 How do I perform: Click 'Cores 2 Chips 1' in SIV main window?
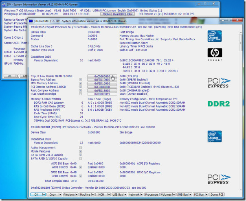(x=13, y=37)
